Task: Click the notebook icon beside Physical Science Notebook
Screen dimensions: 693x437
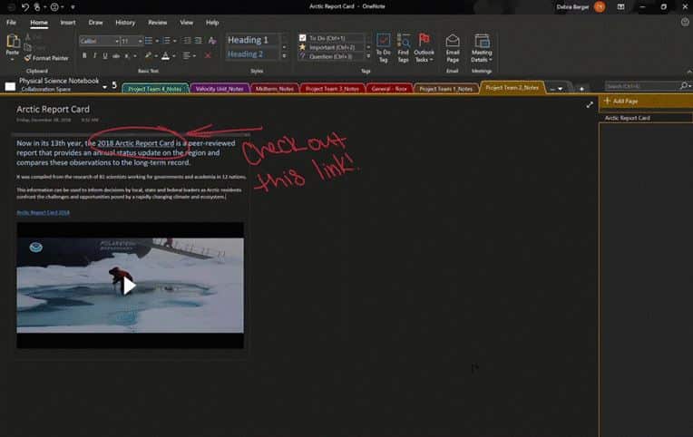Action: pyautogui.click(x=10, y=86)
